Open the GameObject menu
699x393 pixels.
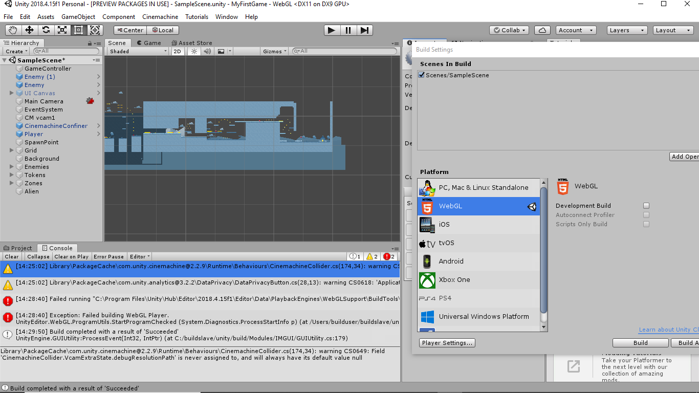(78, 16)
